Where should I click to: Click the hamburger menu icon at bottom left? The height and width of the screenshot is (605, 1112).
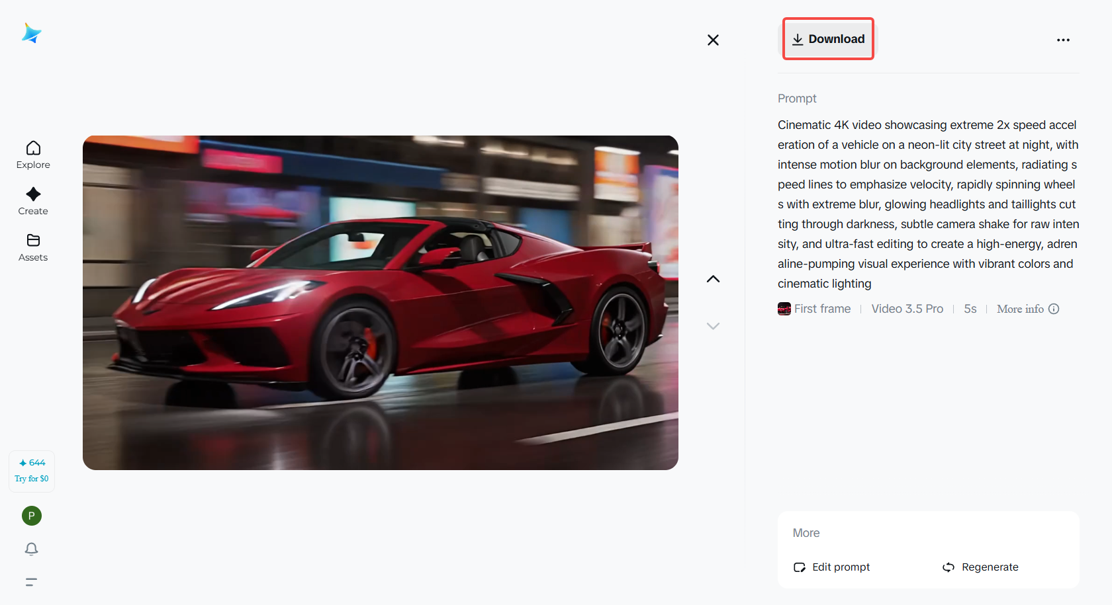pyautogui.click(x=30, y=582)
